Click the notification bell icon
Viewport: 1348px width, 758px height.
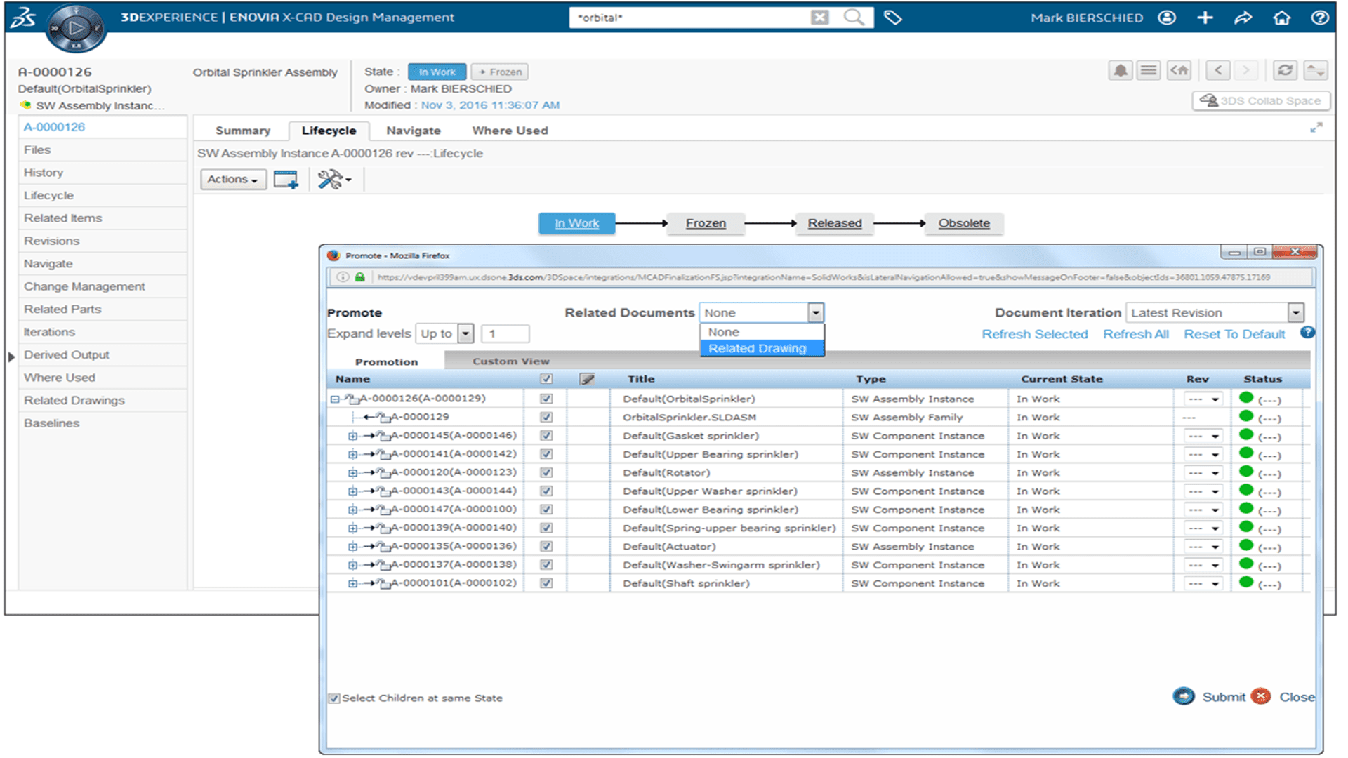pyautogui.click(x=1121, y=71)
